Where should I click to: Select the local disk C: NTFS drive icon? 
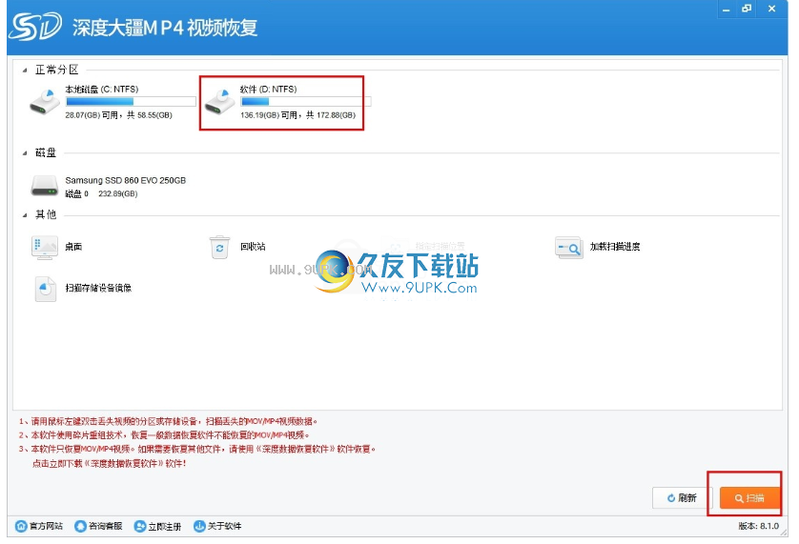coord(45,101)
